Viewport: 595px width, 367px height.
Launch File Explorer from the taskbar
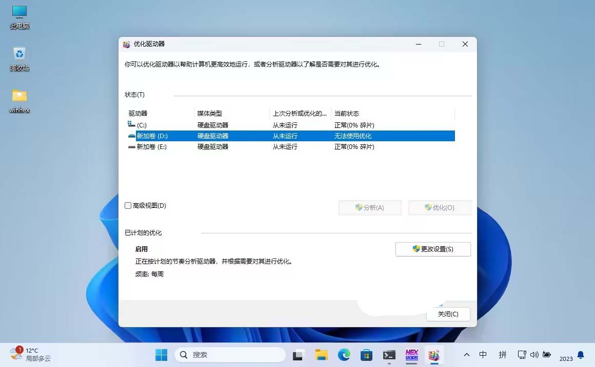click(321, 355)
